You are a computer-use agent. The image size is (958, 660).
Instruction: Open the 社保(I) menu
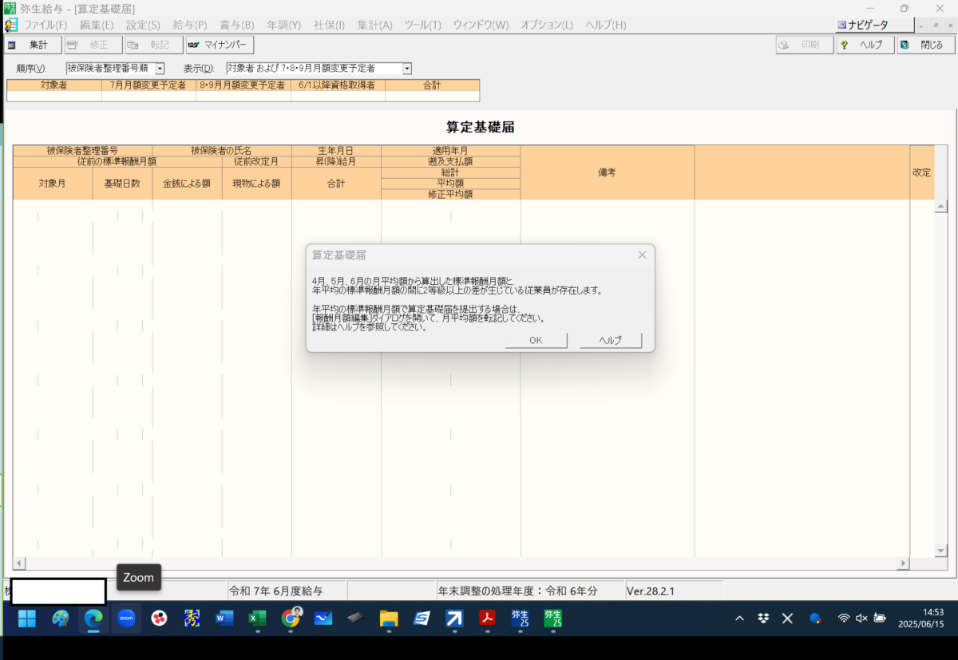coord(329,25)
